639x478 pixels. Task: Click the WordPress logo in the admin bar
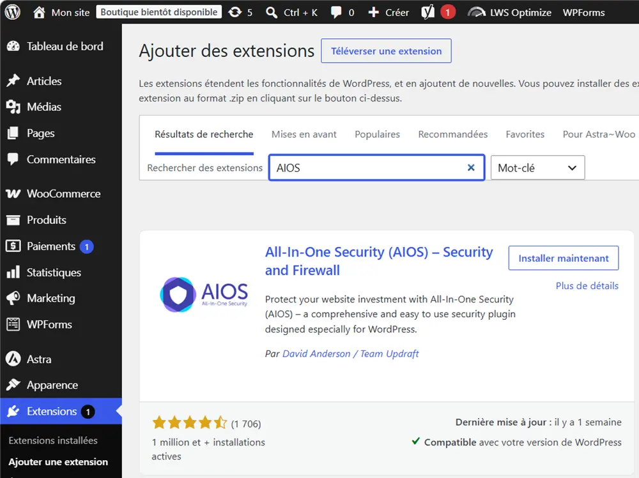tap(13, 12)
